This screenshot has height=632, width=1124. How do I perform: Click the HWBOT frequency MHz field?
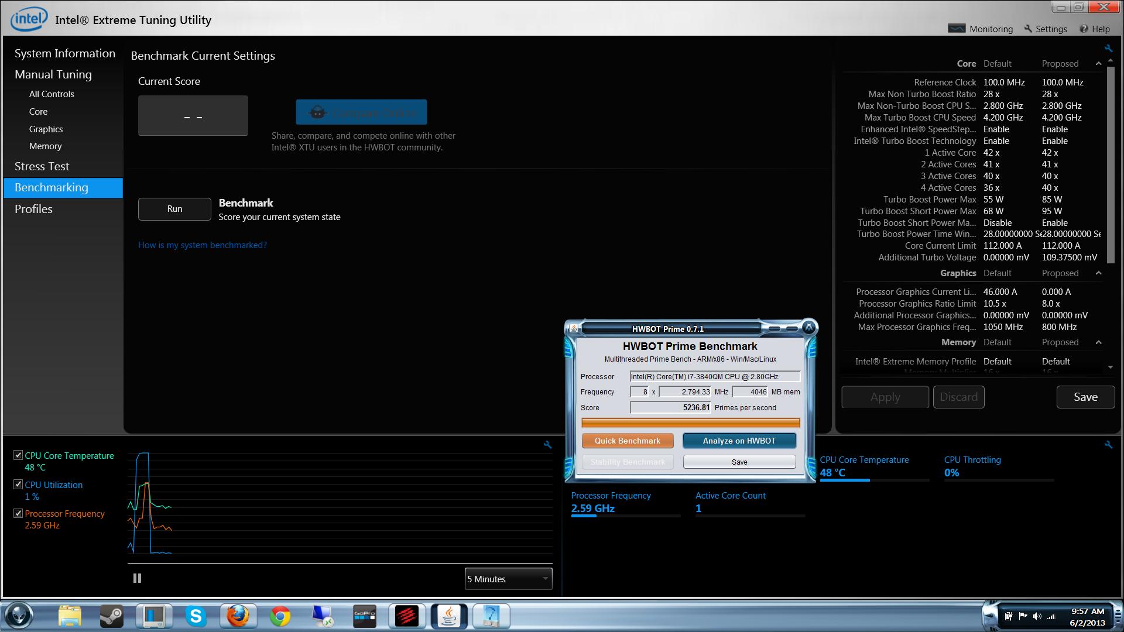point(686,391)
